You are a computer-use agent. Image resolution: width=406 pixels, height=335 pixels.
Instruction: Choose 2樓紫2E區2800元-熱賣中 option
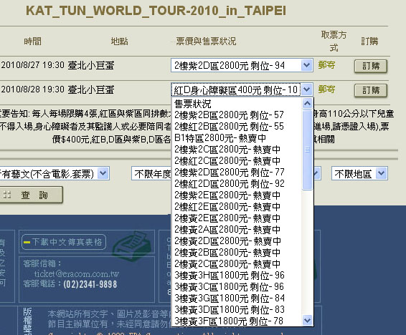click(x=237, y=195)
